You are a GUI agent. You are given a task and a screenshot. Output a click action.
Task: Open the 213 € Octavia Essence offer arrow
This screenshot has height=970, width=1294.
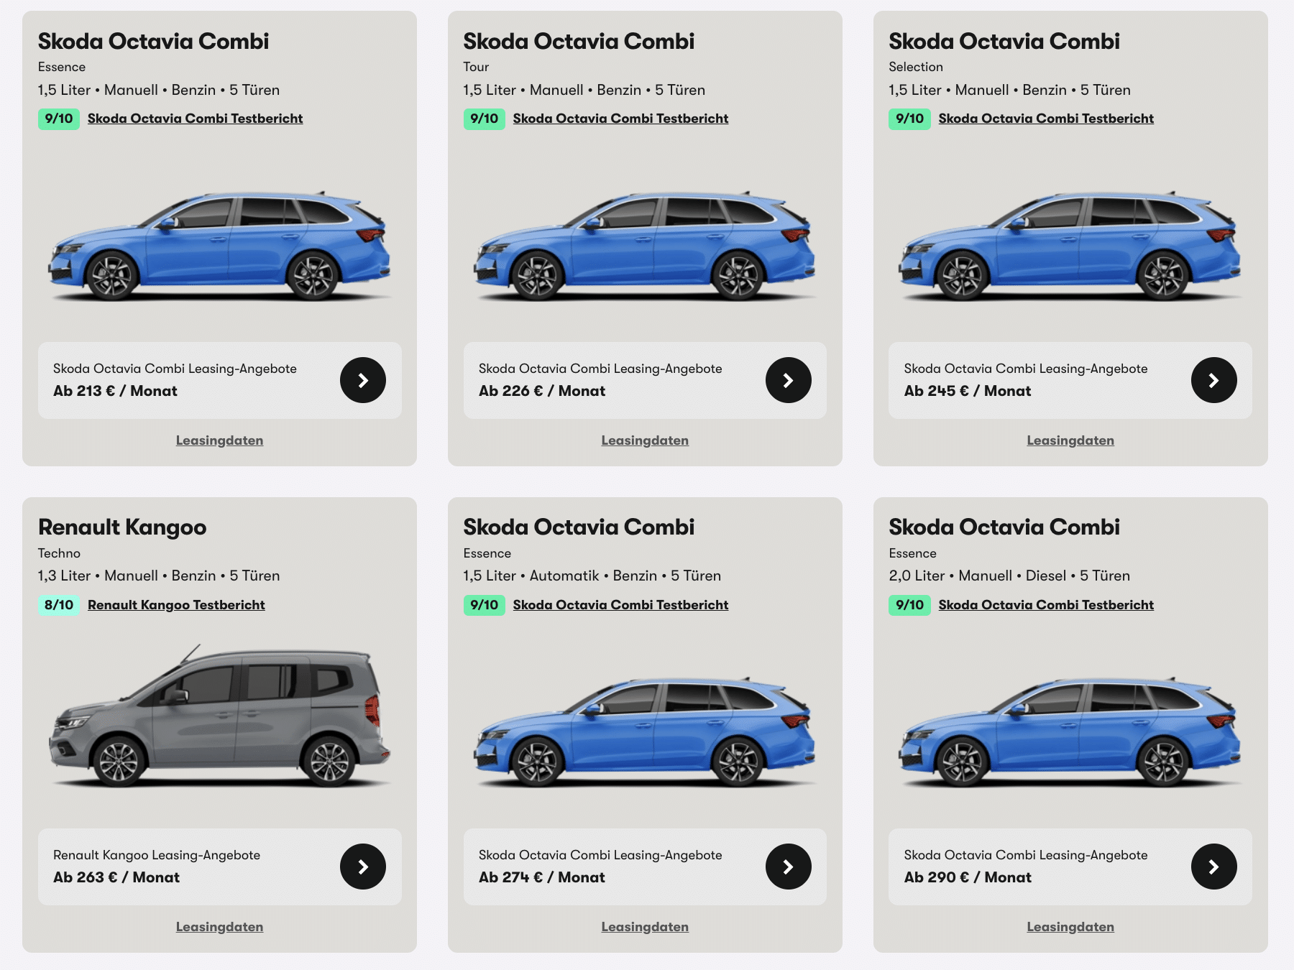[363, 380]
